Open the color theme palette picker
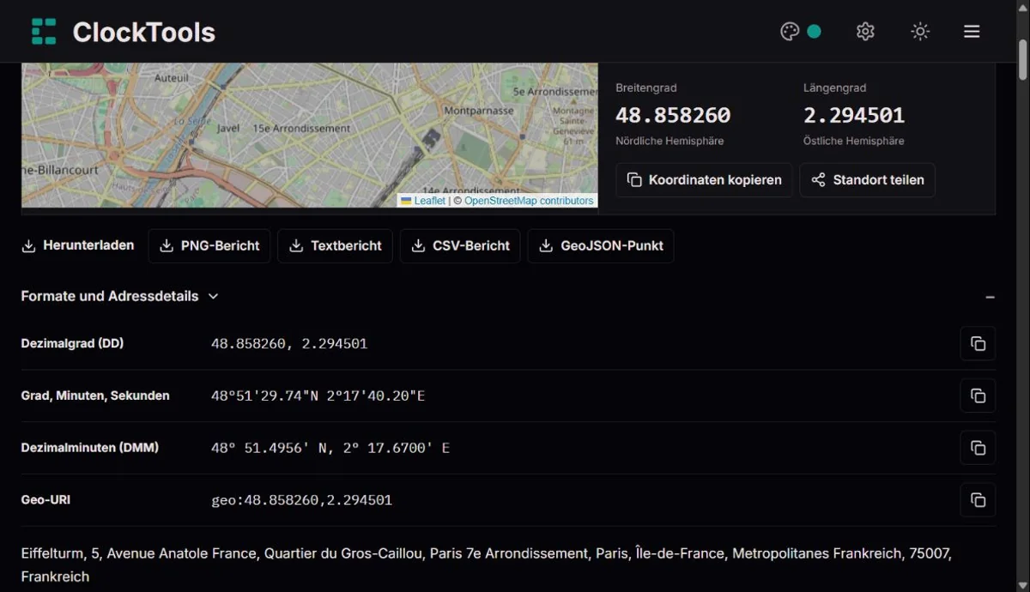Viewport: 1030px width, 592px height. click(790, 32)
